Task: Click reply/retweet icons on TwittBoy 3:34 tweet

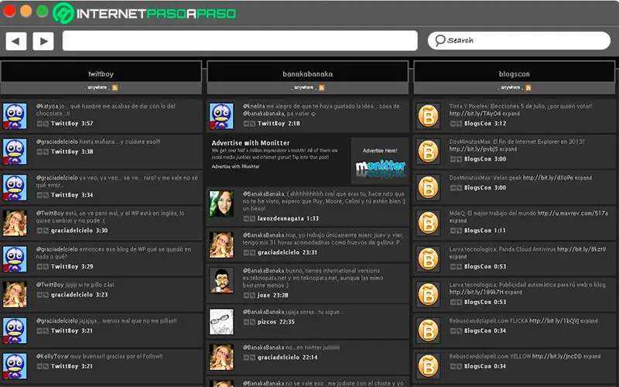Action: coord(43,195)
